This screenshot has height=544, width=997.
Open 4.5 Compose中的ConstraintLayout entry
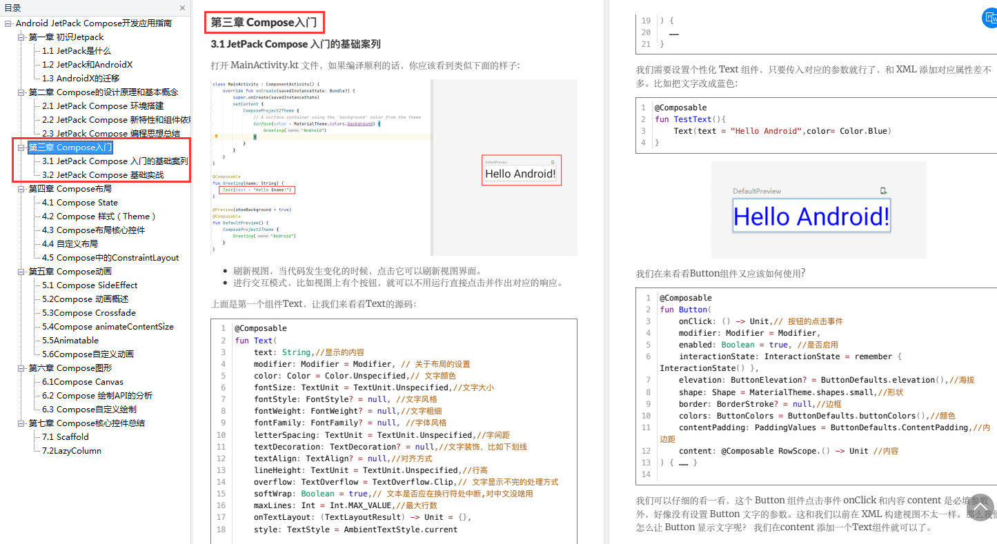(x=110, y=258)
